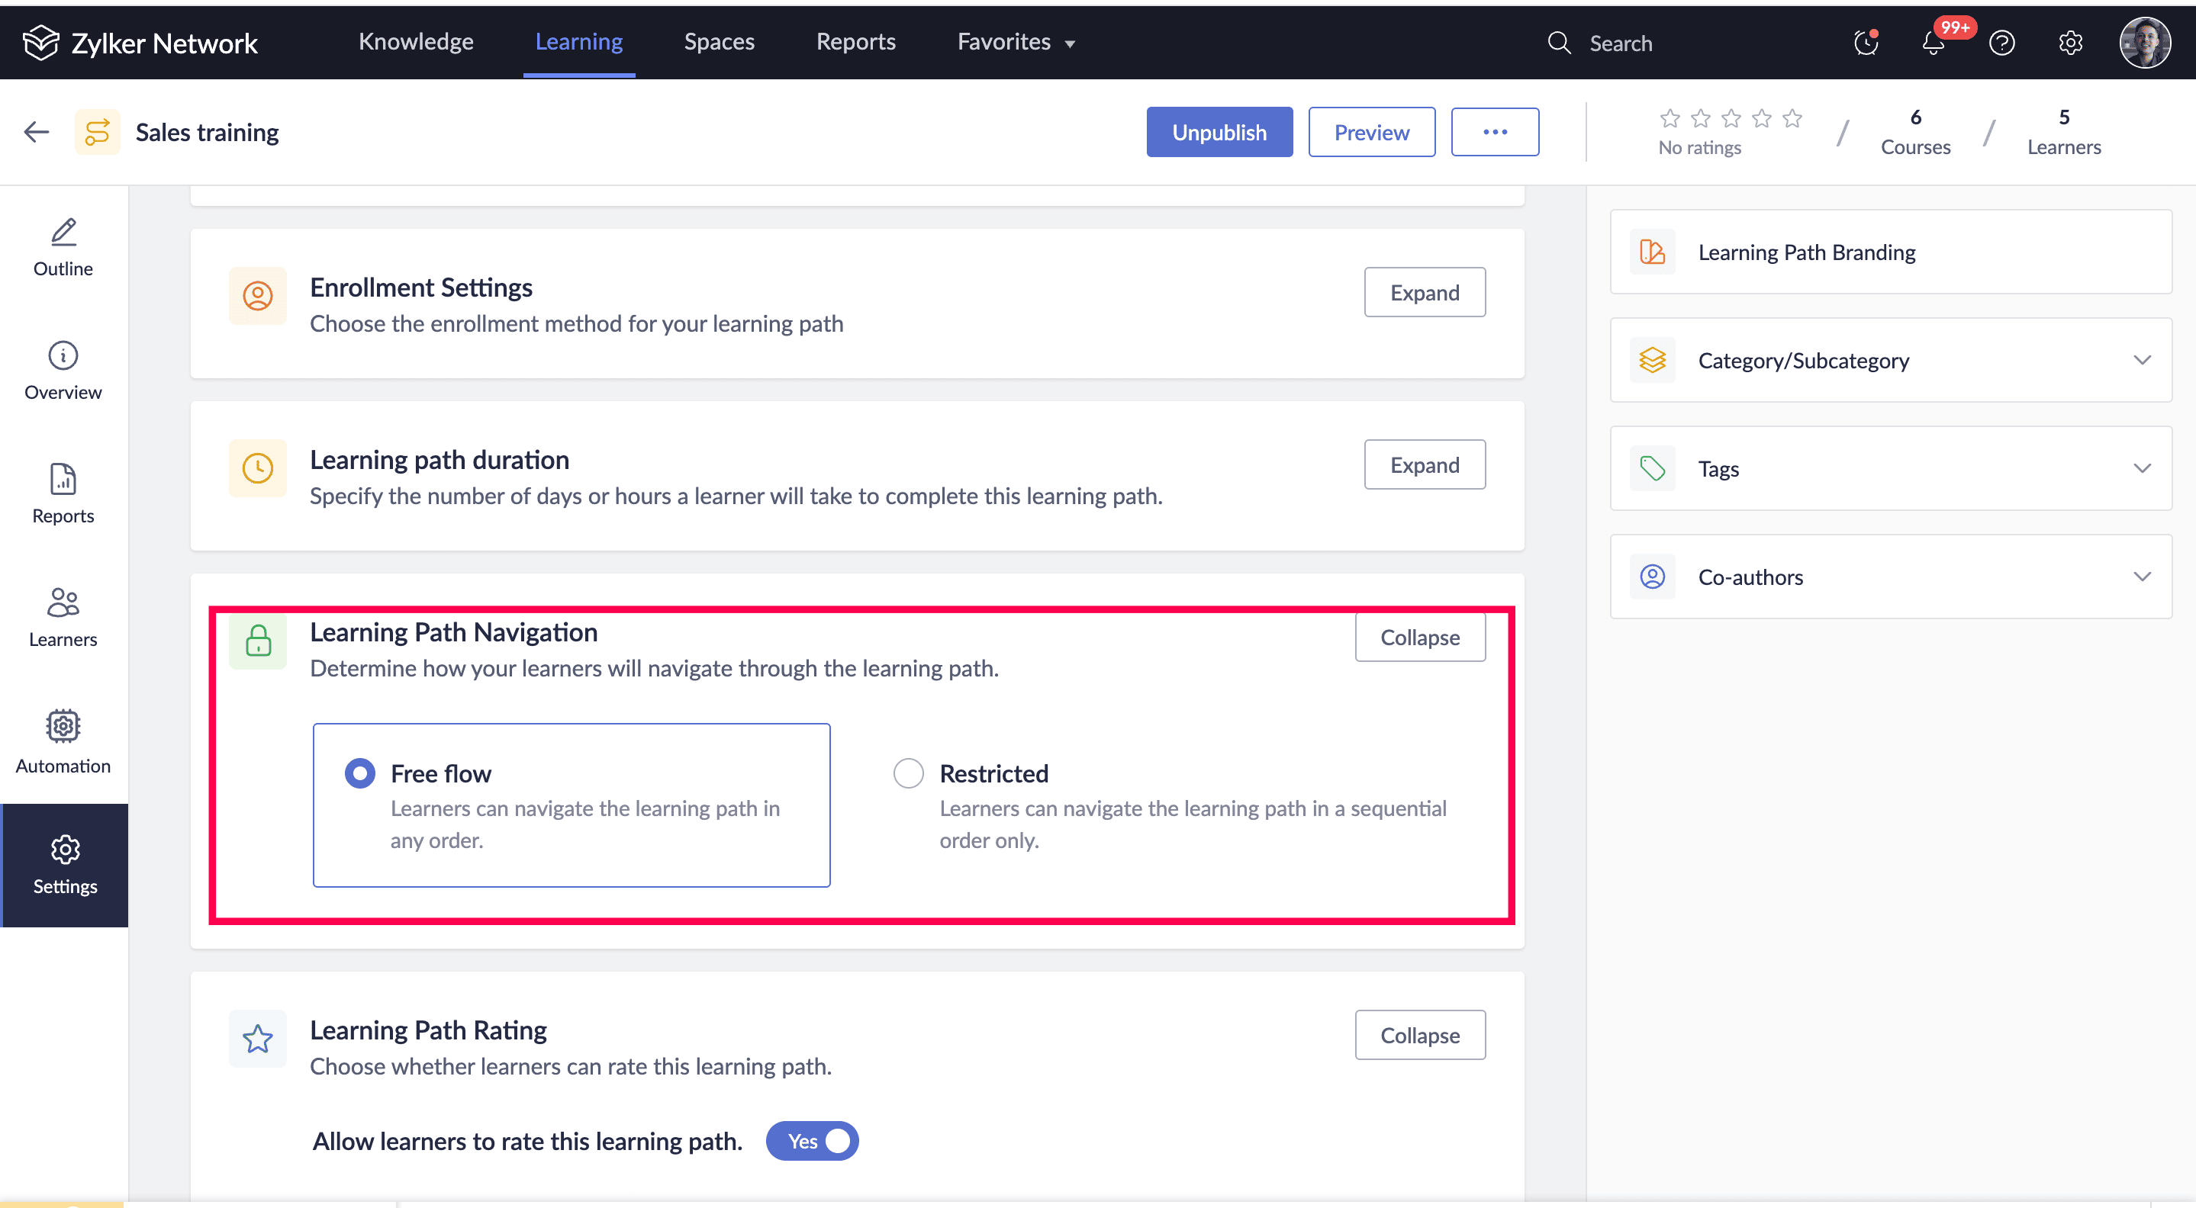Open the Spaces tab

click(x=719, y=42)
